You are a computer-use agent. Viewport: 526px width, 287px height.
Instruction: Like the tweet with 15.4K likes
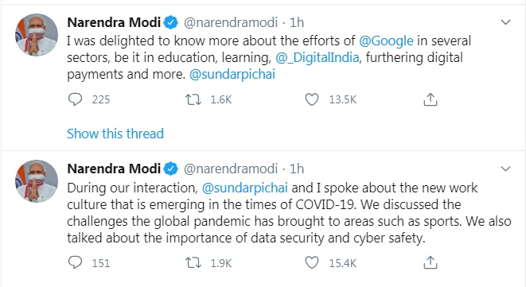312,262
